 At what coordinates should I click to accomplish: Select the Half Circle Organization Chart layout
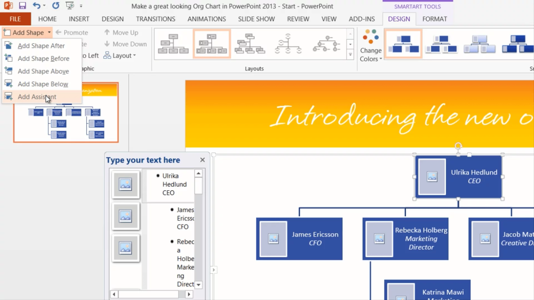pos(288,44)
